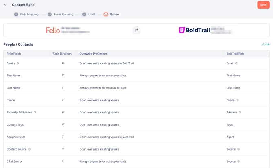Click the info icon next to Contact Source

click(x=29, y=149)
